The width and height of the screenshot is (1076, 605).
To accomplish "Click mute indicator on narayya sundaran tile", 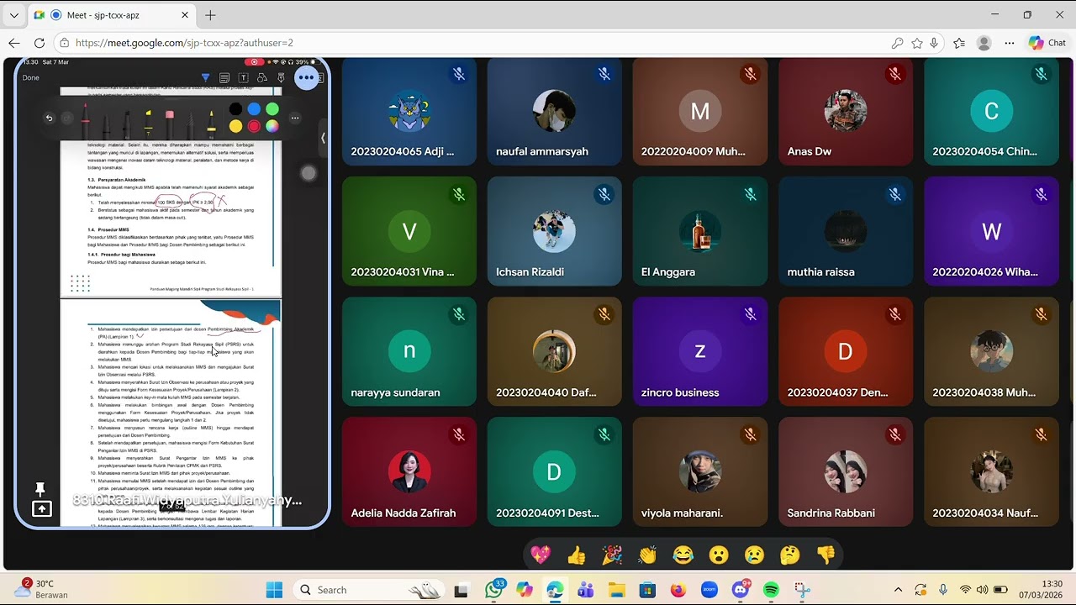I will 459,314.
